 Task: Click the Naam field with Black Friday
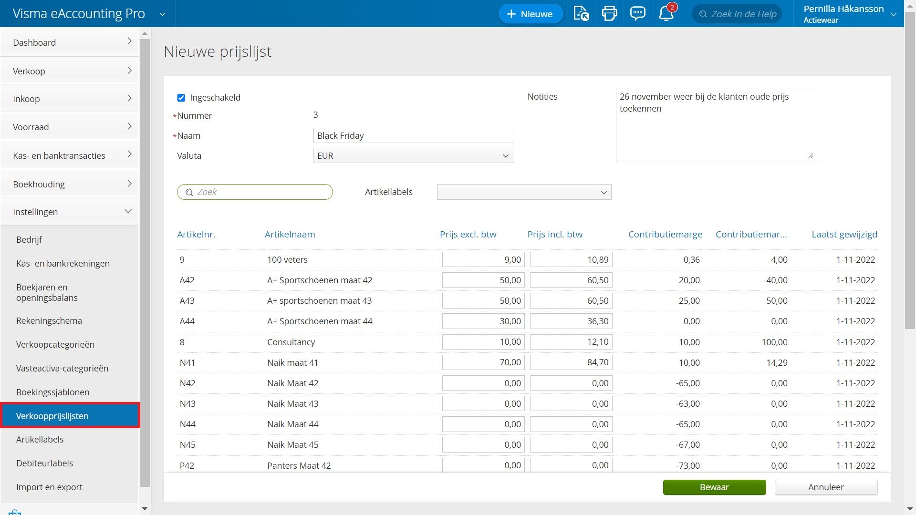pyautogui.click(x=413, y=136)
